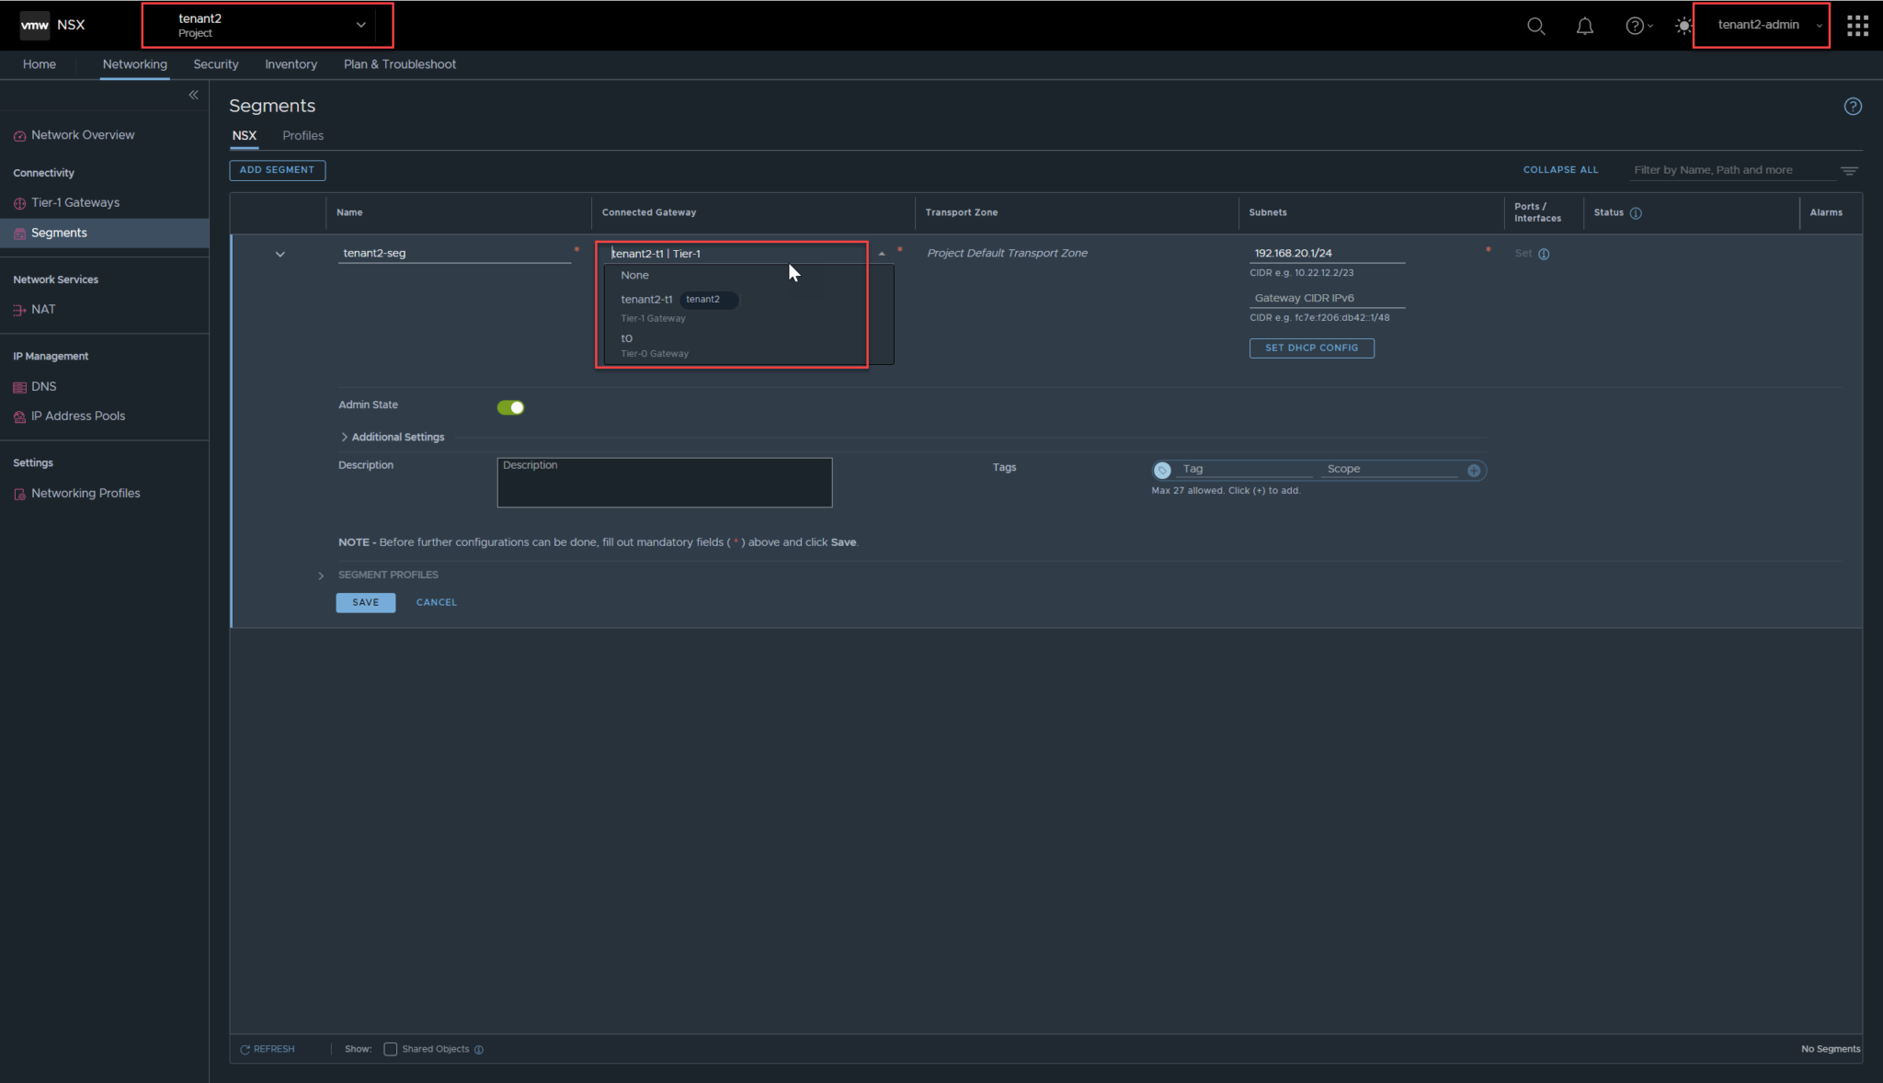
Task: Click info icon next to Set
Action: [1544, 254]
